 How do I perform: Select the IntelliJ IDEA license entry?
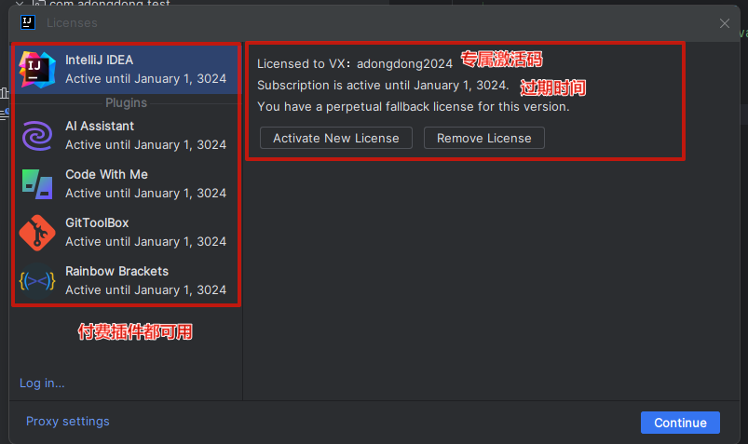click(127, 70)
